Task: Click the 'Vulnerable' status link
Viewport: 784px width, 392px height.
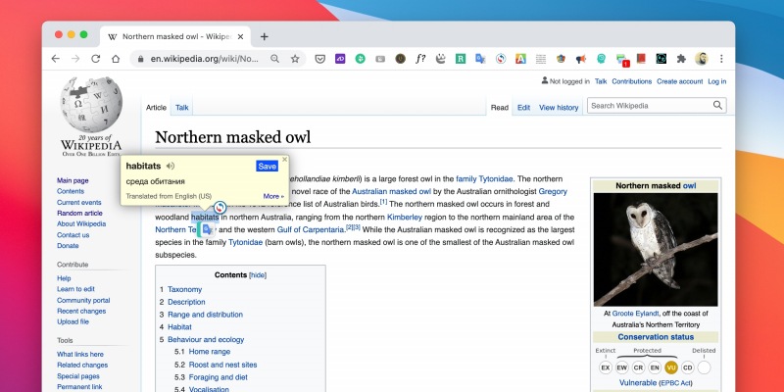Action: [638, 383]
